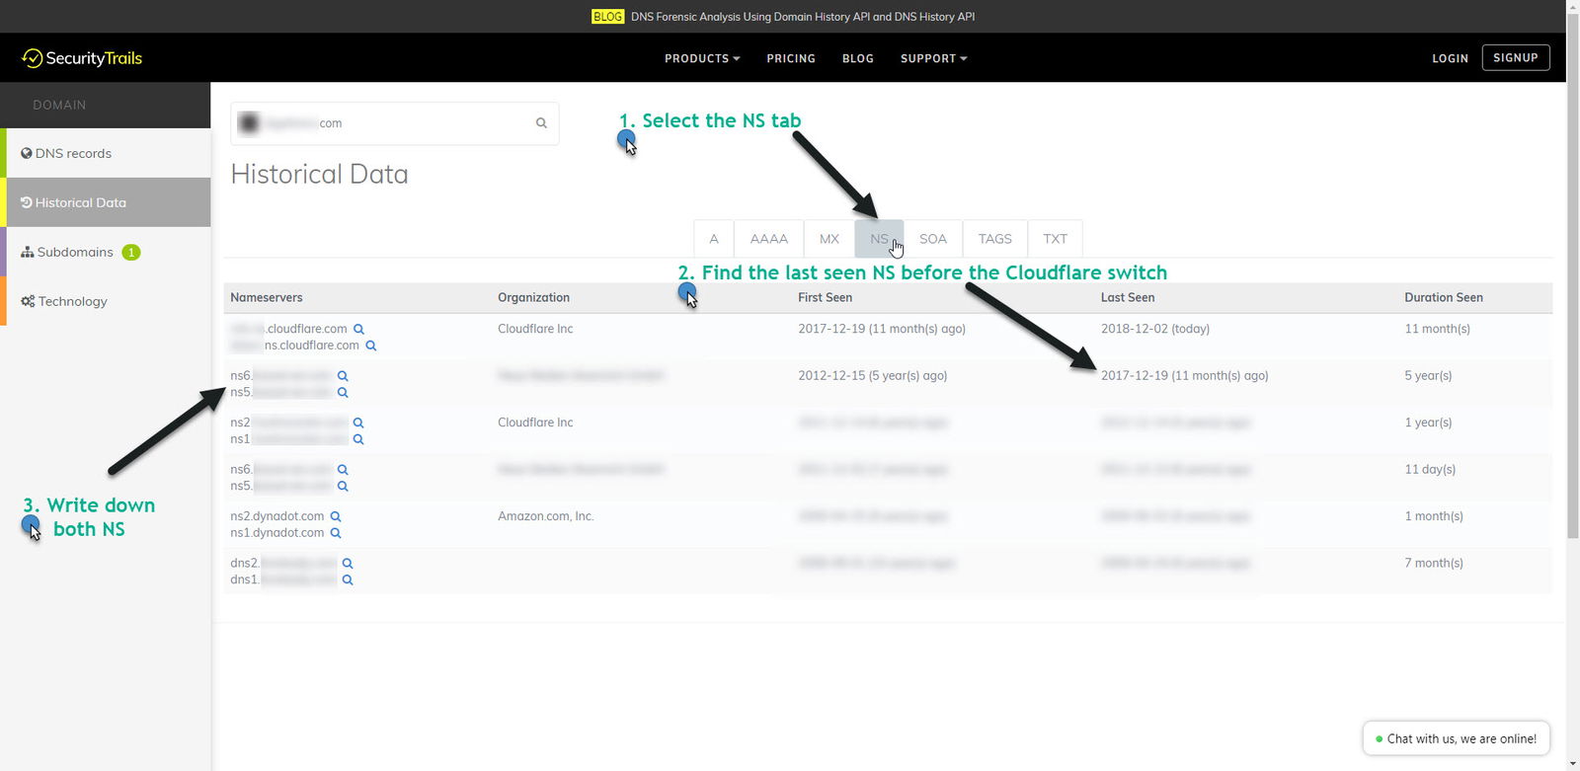Click the Last Seen column header
Image resolution: width=1580 pixels, height=771 pixels.
(1128, 297)
